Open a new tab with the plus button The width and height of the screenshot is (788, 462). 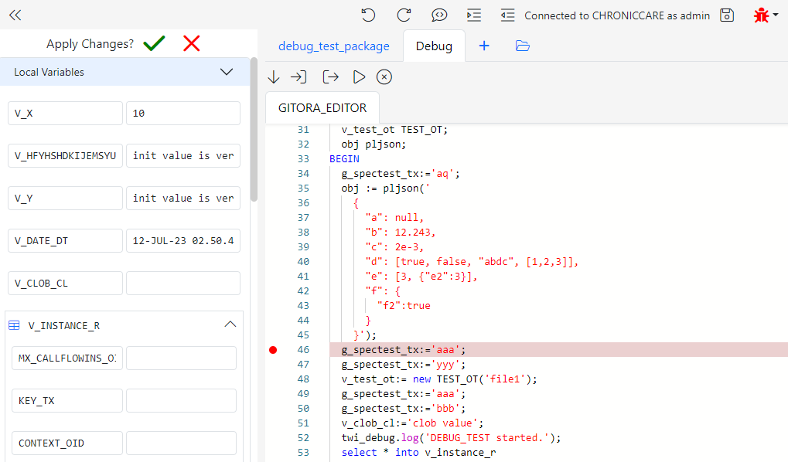[x=484, y=46]
